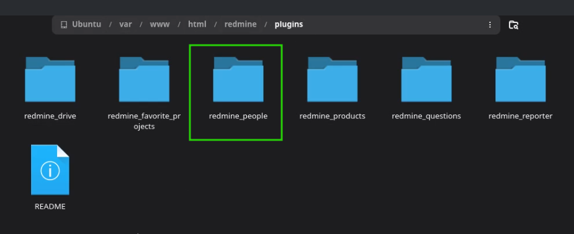Click the redmine_people name label
Image resolution: width=574 pixels, height=234 pixels.
tap(238, 116)
